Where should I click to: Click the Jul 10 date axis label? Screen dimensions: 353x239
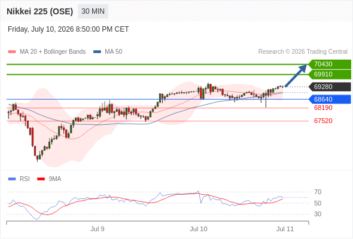[199, 229]
